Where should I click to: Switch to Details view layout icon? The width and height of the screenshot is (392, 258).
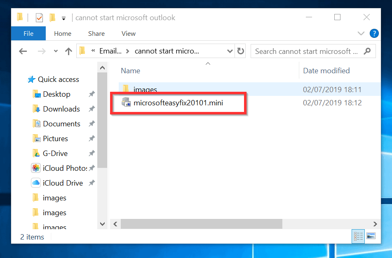359,236
